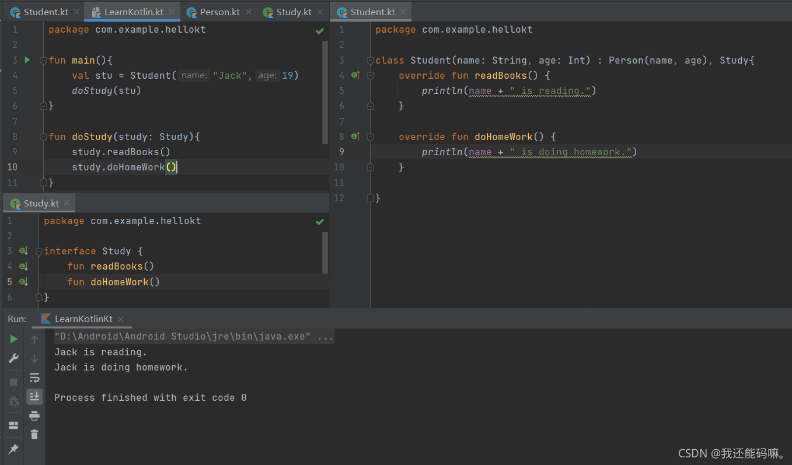Rerun LearnKotlinKt with the green play button
Screen dimensions: 792x465
13,339
